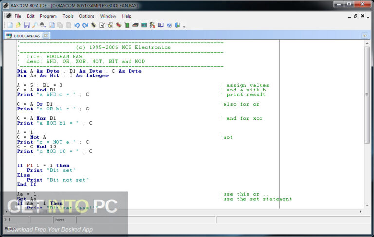Click the magnifying glass find icon
Image resolution: width=374 pixels, height=237 pixels.
pyautogui.click(x=35, y=25)
